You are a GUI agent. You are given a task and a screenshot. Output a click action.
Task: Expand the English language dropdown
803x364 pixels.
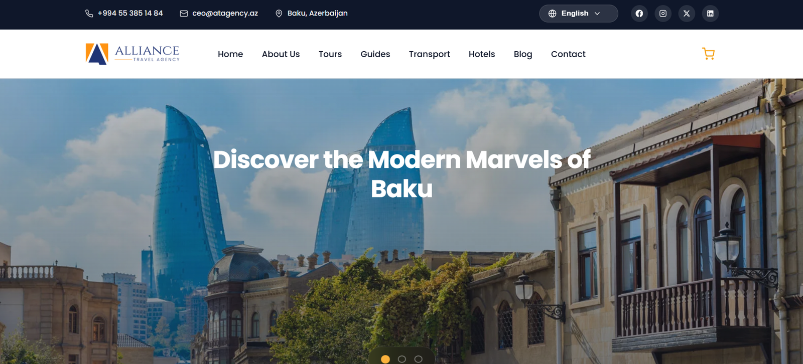[x=579, y=14]
